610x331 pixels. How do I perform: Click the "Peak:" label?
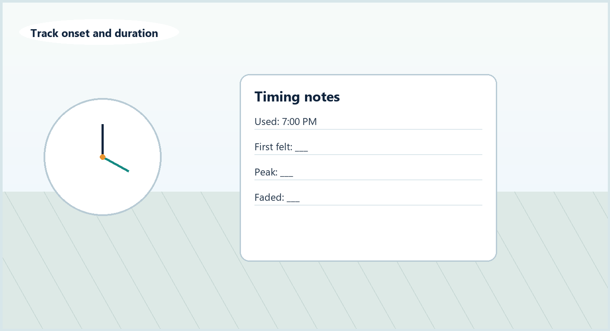pos(266,172)
